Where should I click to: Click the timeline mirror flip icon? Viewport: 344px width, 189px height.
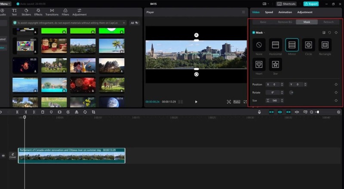pyautogui.click(x=77, y=112)
